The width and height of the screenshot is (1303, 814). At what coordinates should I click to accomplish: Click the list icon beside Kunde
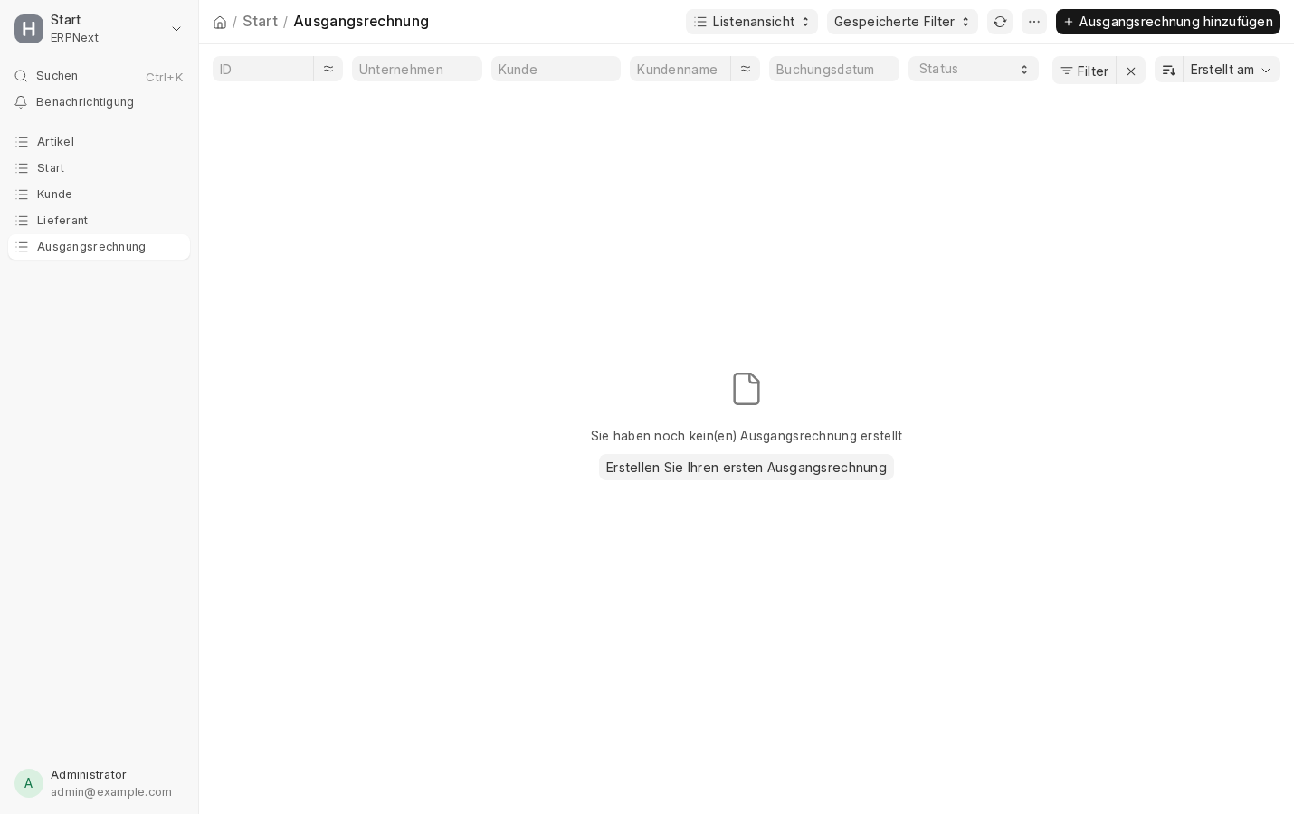[23, 194]
